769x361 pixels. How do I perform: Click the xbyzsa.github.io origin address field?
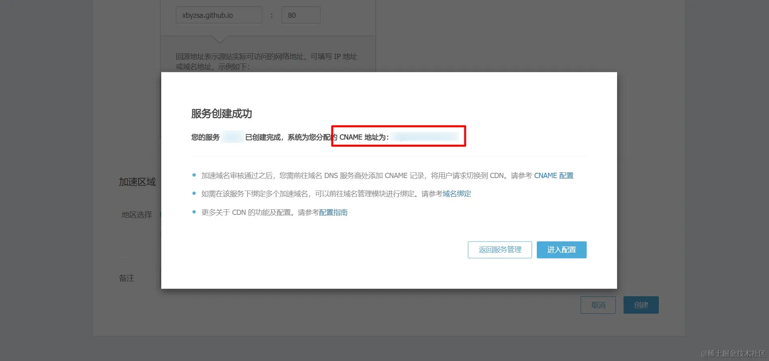[x=219, y=15]
